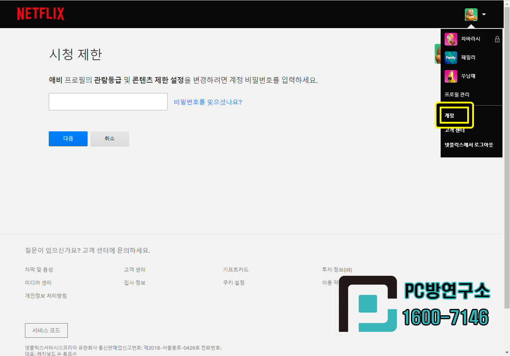Toggle the dropdown caret beside profile avatar

click(484, 15)
